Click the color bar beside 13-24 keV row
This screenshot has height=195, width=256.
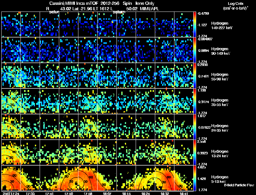coord(195,152)
